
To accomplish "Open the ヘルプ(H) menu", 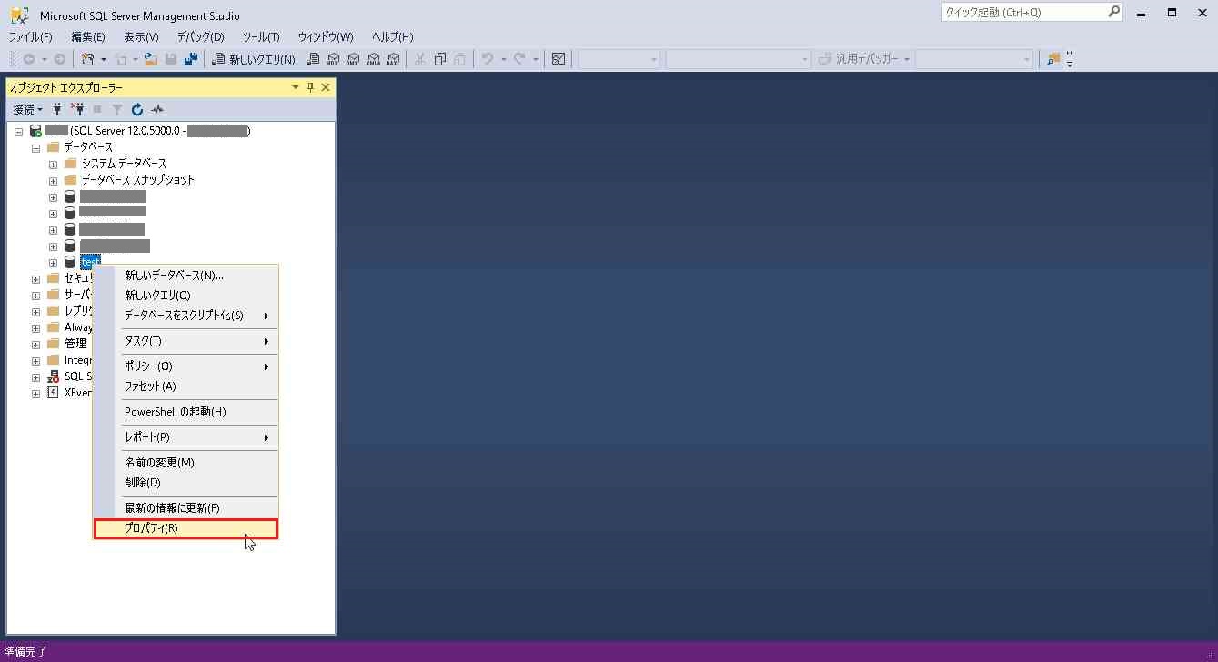I will click(x=392, y=36).
